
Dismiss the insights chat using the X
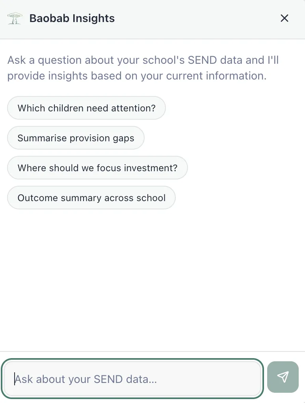tap(284, 18)
